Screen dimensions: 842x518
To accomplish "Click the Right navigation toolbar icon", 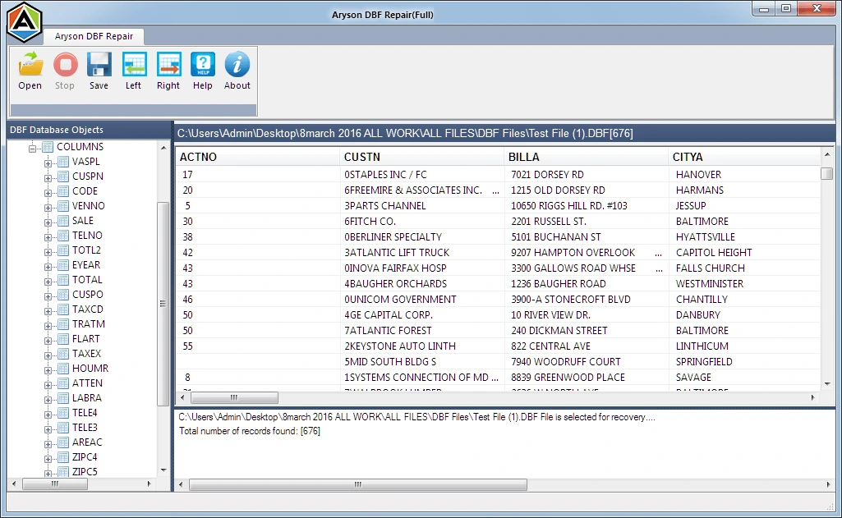I will 168,64.
